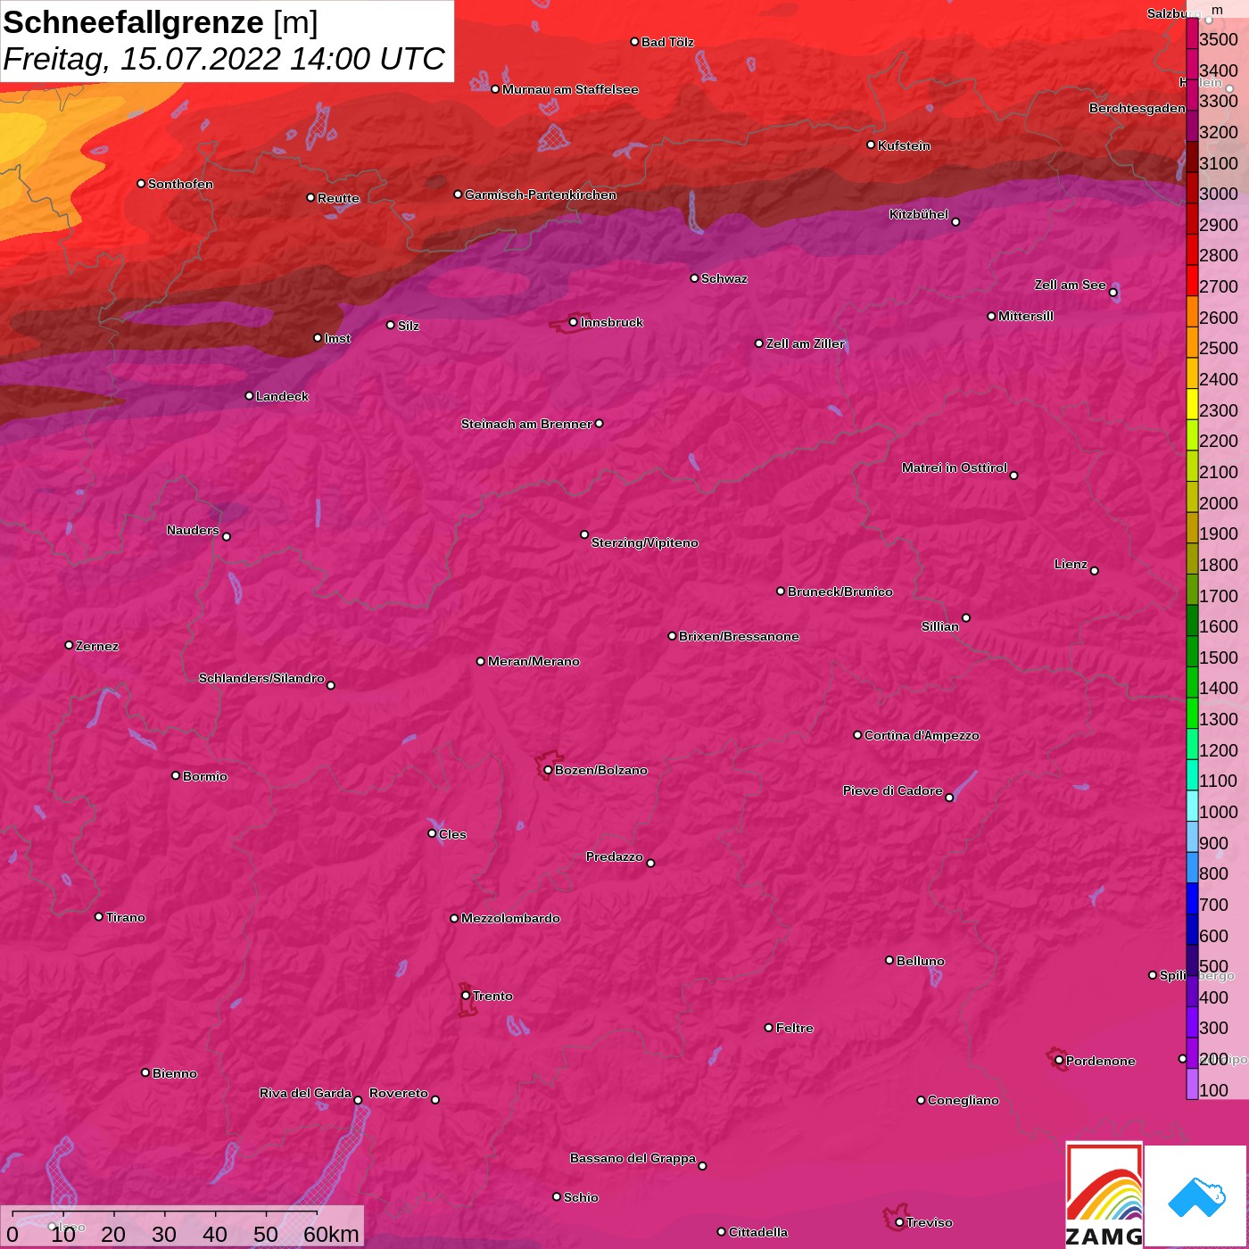Click the Berchtesgaden label

point(1137,108)
